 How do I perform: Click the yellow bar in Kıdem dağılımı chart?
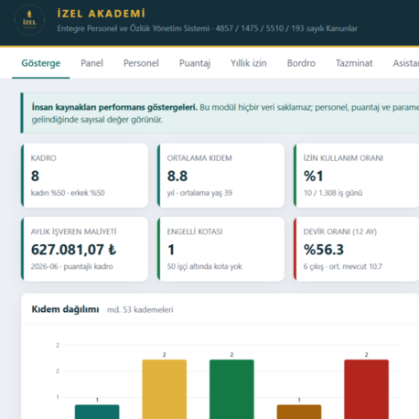[165, 389]
